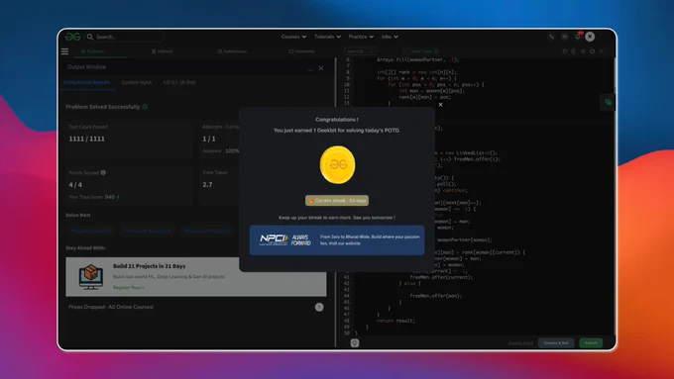Switch to the Submissions tab
674x379 pixels.
pyautogui.click(x=232, y=51)
